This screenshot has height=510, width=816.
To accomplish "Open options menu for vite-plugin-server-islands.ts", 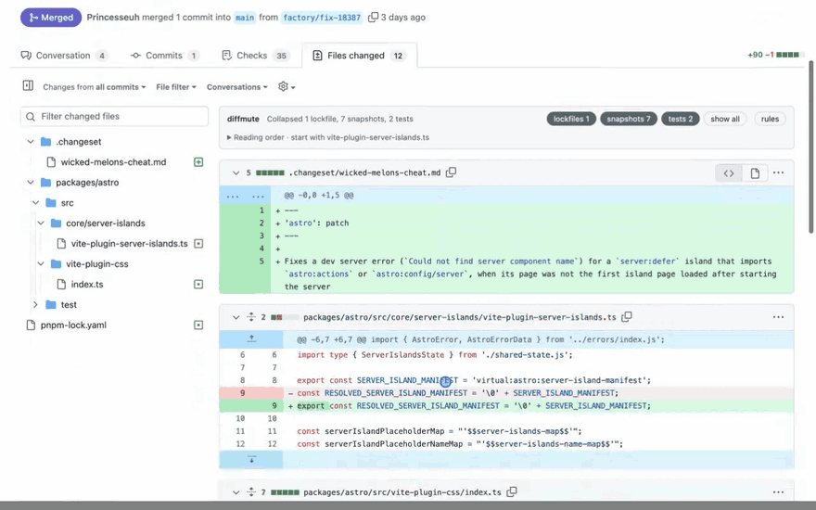I will [x=778, y=317].
